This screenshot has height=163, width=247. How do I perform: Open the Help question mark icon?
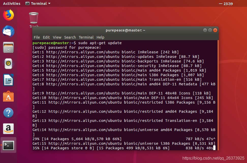click(8, 113)
